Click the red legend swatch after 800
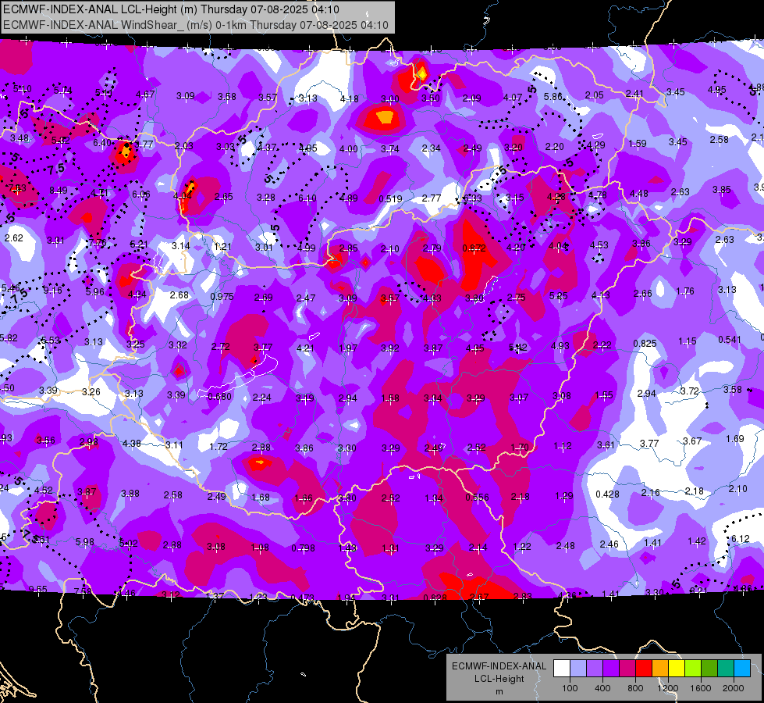Viewport: 764px width, 703px height. pyautogui.click(x=644, y=669)
